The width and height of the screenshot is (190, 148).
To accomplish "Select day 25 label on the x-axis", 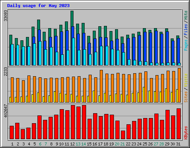I will tap(145, 144).
